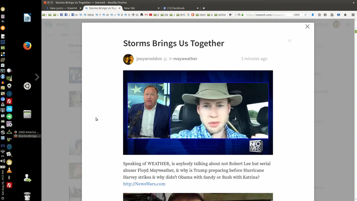Open the NAH bookmarks folder
This screenshot has height=201, width=357.
click(201, 15)
